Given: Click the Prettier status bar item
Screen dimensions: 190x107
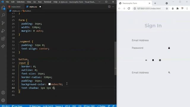Looking at the screenshot, I should tap(101, 106).
